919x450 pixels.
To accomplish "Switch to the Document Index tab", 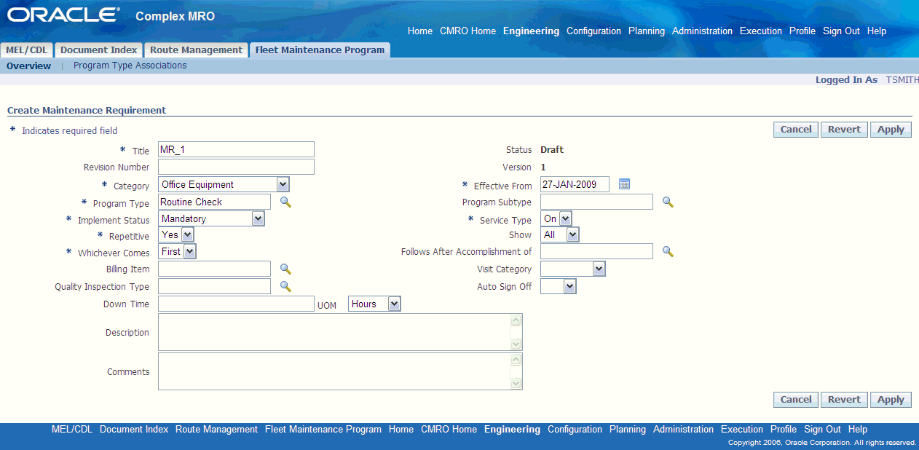I will tap(98, 50).
